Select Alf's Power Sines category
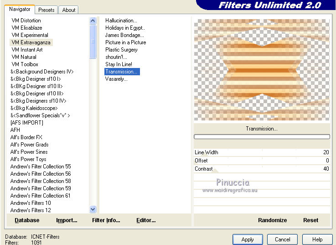Viewport: 336px width, 245px height. (x=29, y=151)
